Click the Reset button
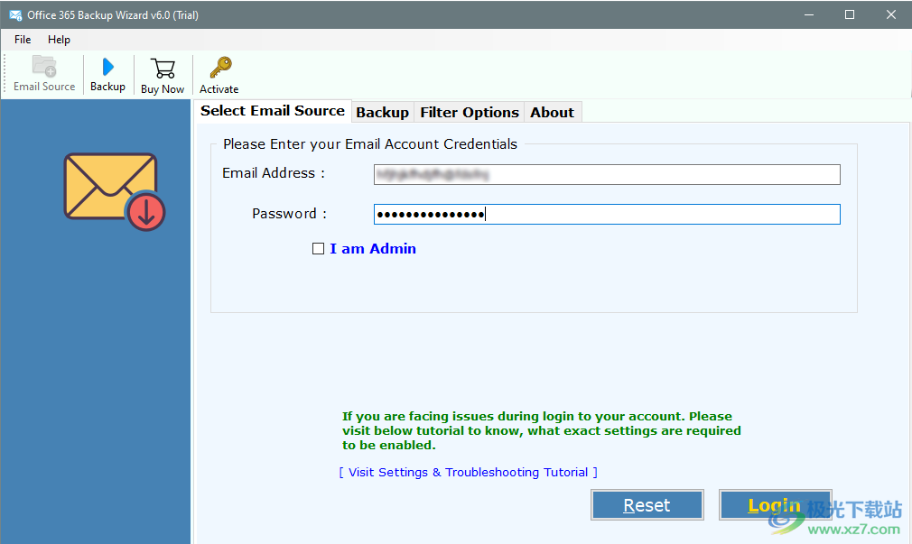The image size is (912, 544). pyautogui.click(x=647, y=504)
